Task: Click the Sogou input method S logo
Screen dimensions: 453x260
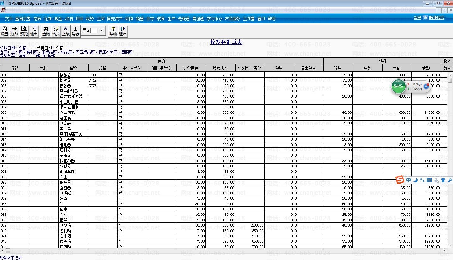Action: (x=400, y=180)
